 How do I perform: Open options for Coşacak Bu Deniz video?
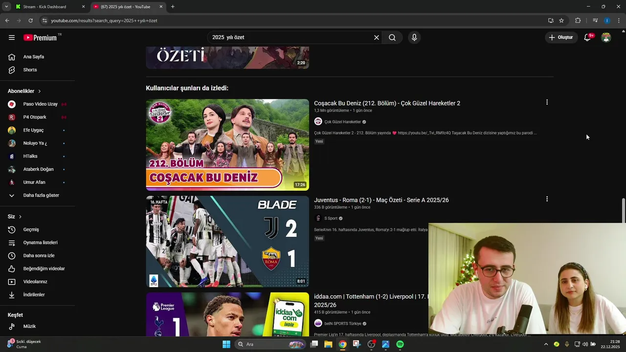point(547,102)
